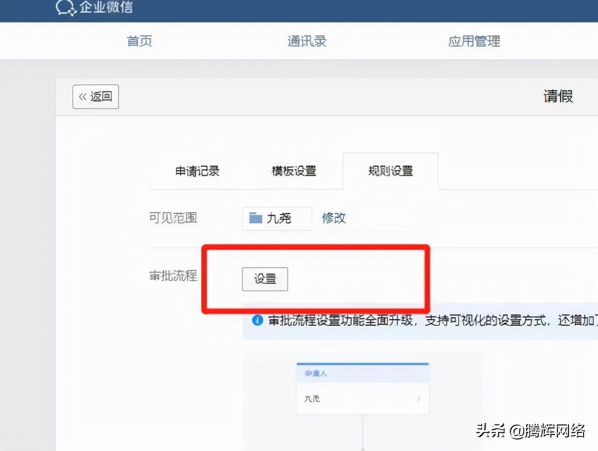Open 应用管理 in the top navigation
The image size is (598, 451).
[x=473, y=41]
